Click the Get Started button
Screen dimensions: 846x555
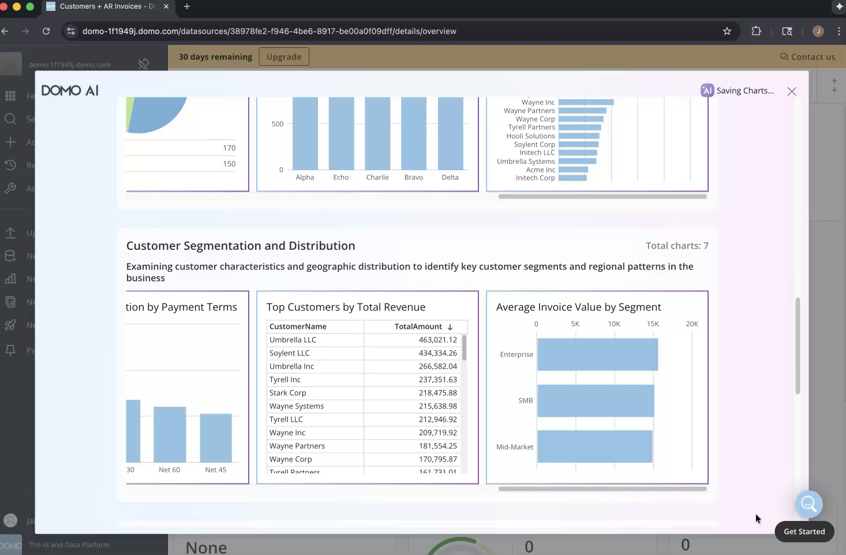[804, 531]
